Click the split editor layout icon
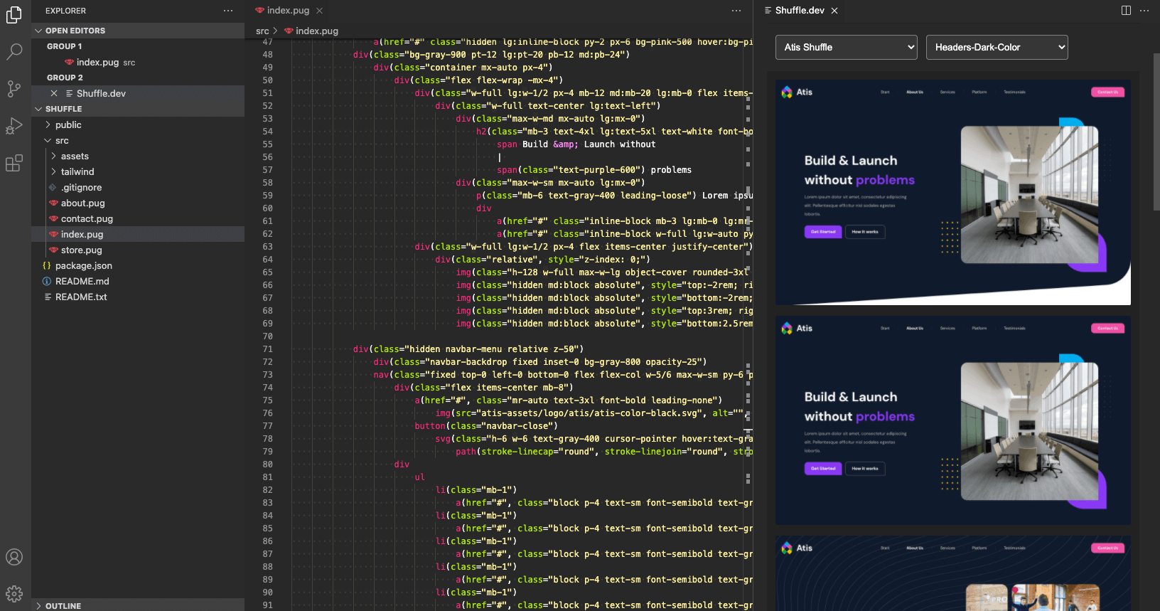The width and height of the screenshot is (1160, 611). pos(1126,11)
